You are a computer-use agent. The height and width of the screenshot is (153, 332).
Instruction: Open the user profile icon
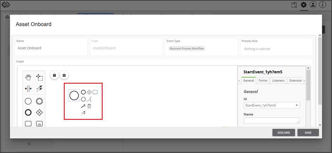point(313,5)
